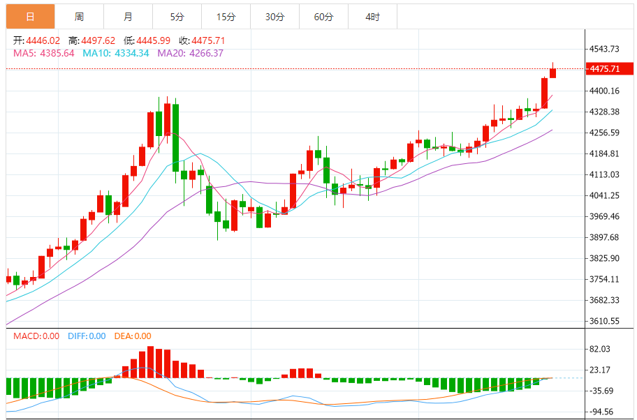637x420 pixels.
Task: Choose the 60分 interval tab
Action: coord(323,16)
